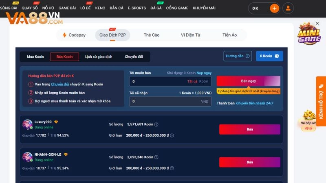Image resolution: width=326 pixels, height=183 pixels.
Task: Open the Nổ Hũ menu
Action: click(48, 8)
